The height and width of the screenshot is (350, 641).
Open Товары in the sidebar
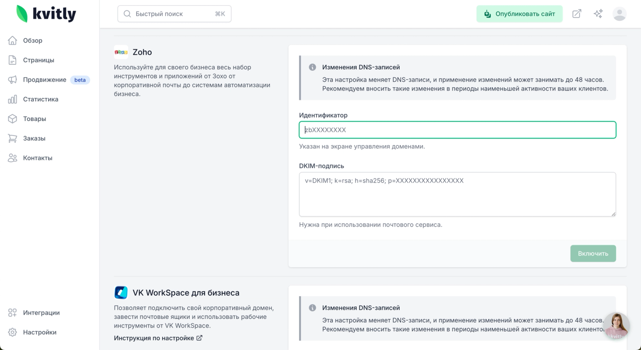point(35,119)
